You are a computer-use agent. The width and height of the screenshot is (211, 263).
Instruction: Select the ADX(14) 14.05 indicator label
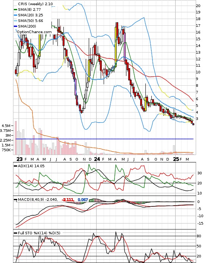click(31, 166)
